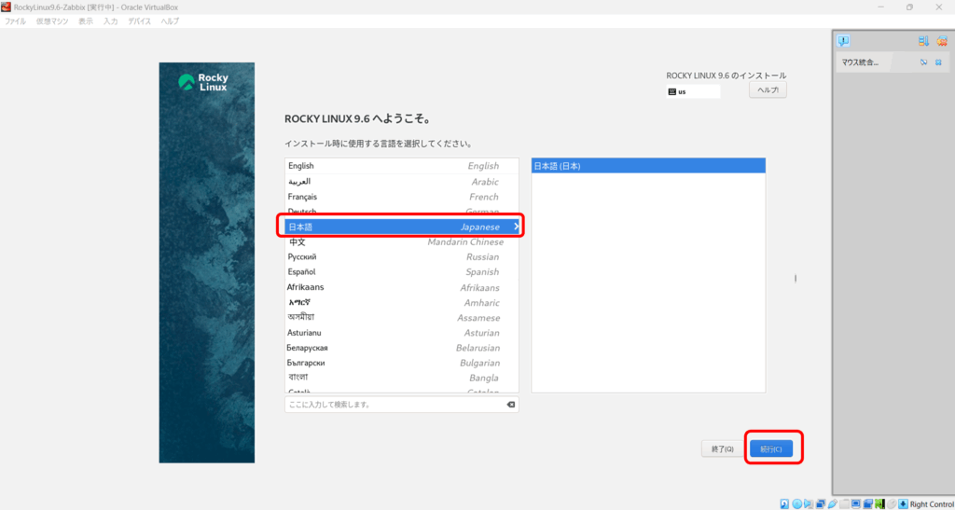Select 日本語 Japanese in the language list
This screenshot has width=955, height=510.
tap(401, 227)
